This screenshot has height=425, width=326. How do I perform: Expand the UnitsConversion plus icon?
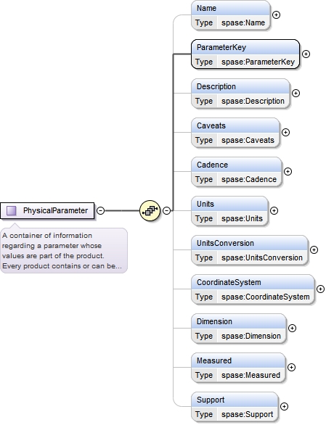314,250
